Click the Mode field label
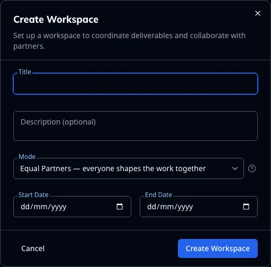 coord(27,157)
